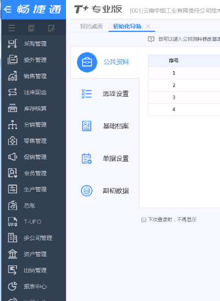This screenshot has width=220, height=301.
Task: Click 销售管理 menu label
Action: [35, 76]
